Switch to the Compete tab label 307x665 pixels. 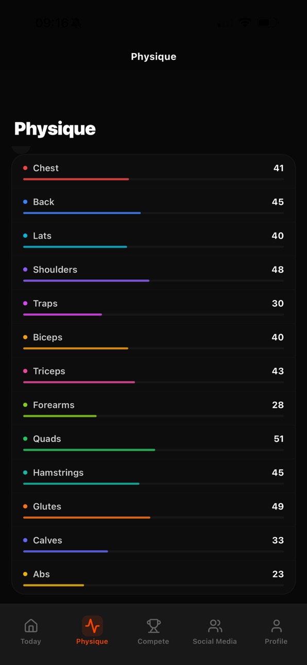153,641
